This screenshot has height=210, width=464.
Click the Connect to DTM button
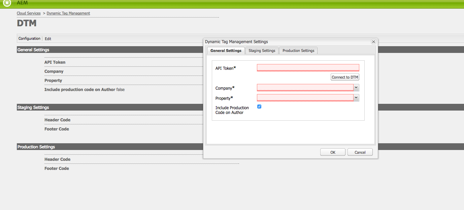coord(345,77)
